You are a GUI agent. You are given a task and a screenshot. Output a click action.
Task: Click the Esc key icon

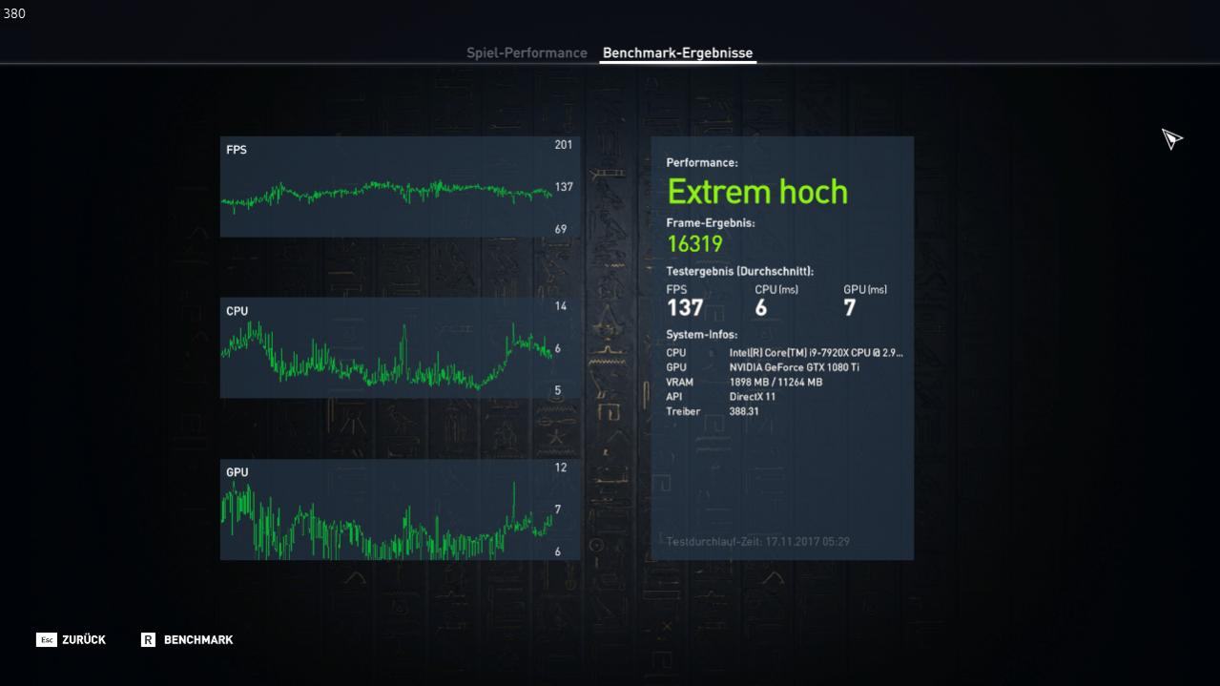pyautogui.click(x=47, y=640)
